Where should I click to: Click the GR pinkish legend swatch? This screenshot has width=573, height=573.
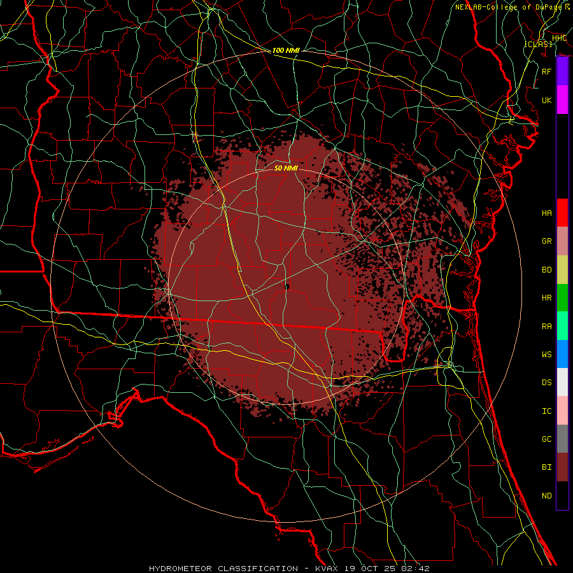pyautogui.click(x=562, y=241)
